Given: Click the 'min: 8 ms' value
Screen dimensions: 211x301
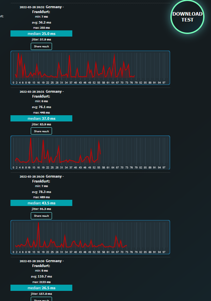Looking at the screenshot, I should pos(42,271).
